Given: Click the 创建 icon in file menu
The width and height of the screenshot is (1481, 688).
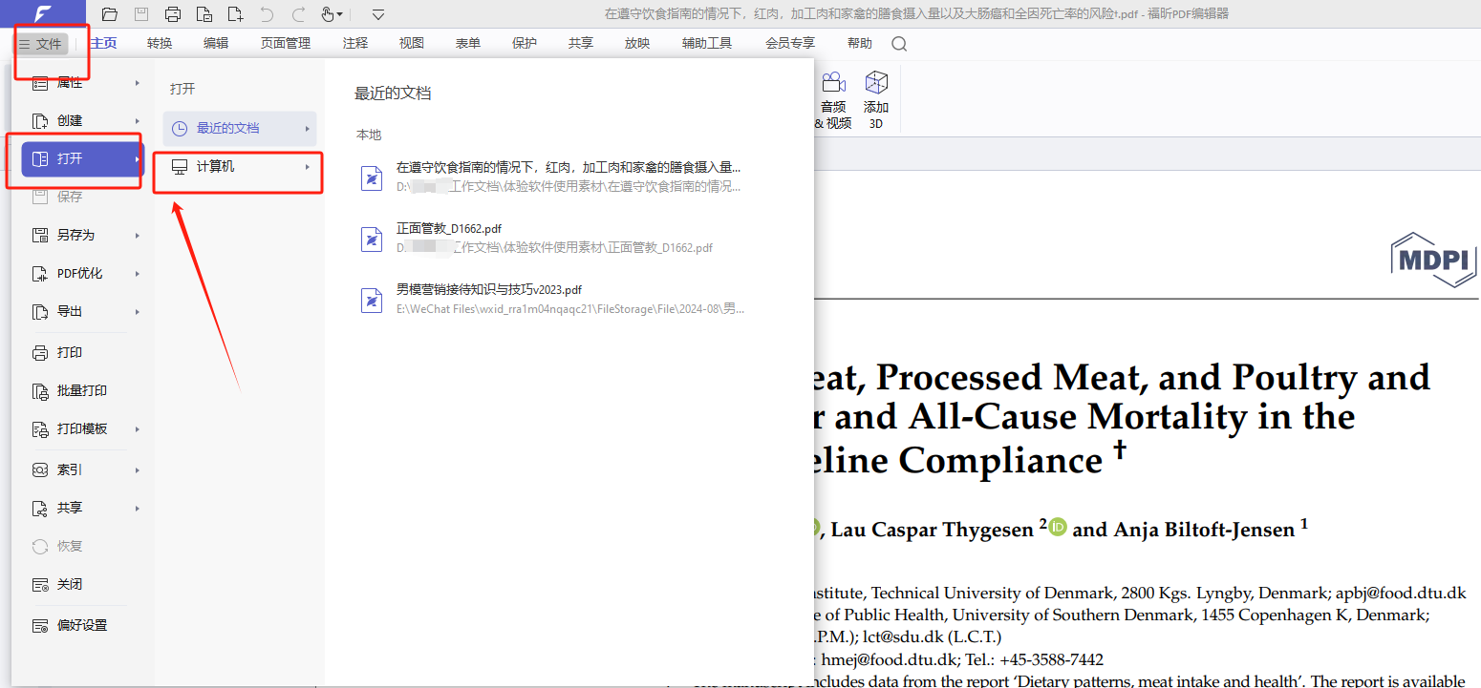Looking at the screenshot, I should point(40,121).
